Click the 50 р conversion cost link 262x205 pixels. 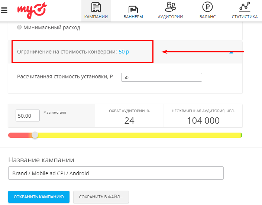[x=124, y=52]
